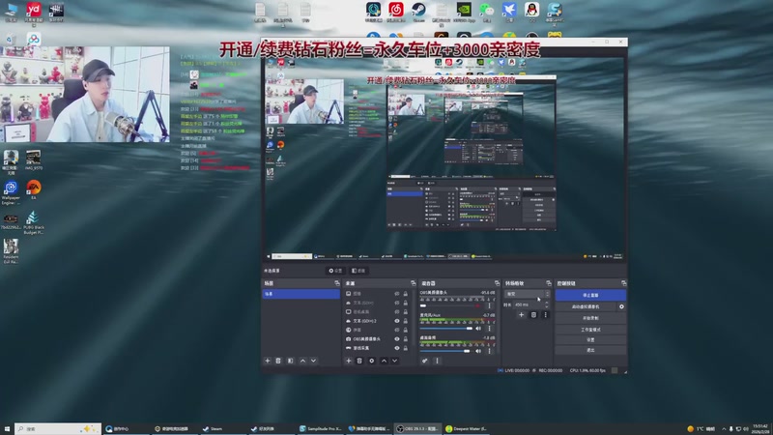Move the selected source down
The width and height of the screenshot is (773, 435).
point(395,361)
